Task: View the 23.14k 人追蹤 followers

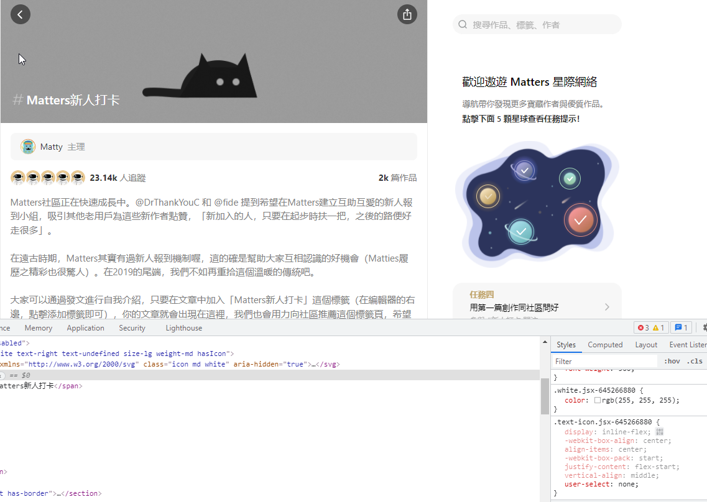Action: coord(118,178)
